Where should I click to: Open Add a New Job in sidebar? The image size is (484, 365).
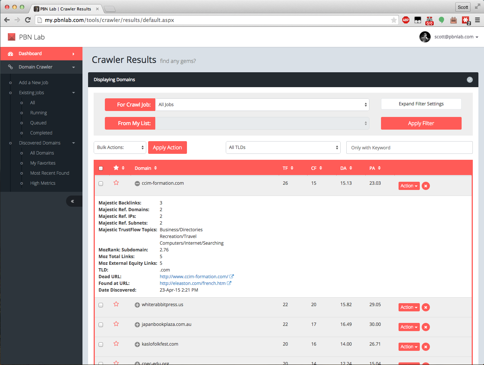pyautogui.click(x=34, y=83)
